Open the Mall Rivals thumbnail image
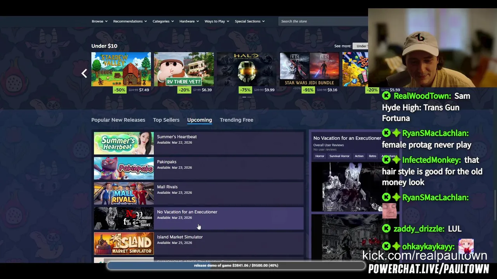The height and width of the screenshot is (279, 497). [124, 193]
